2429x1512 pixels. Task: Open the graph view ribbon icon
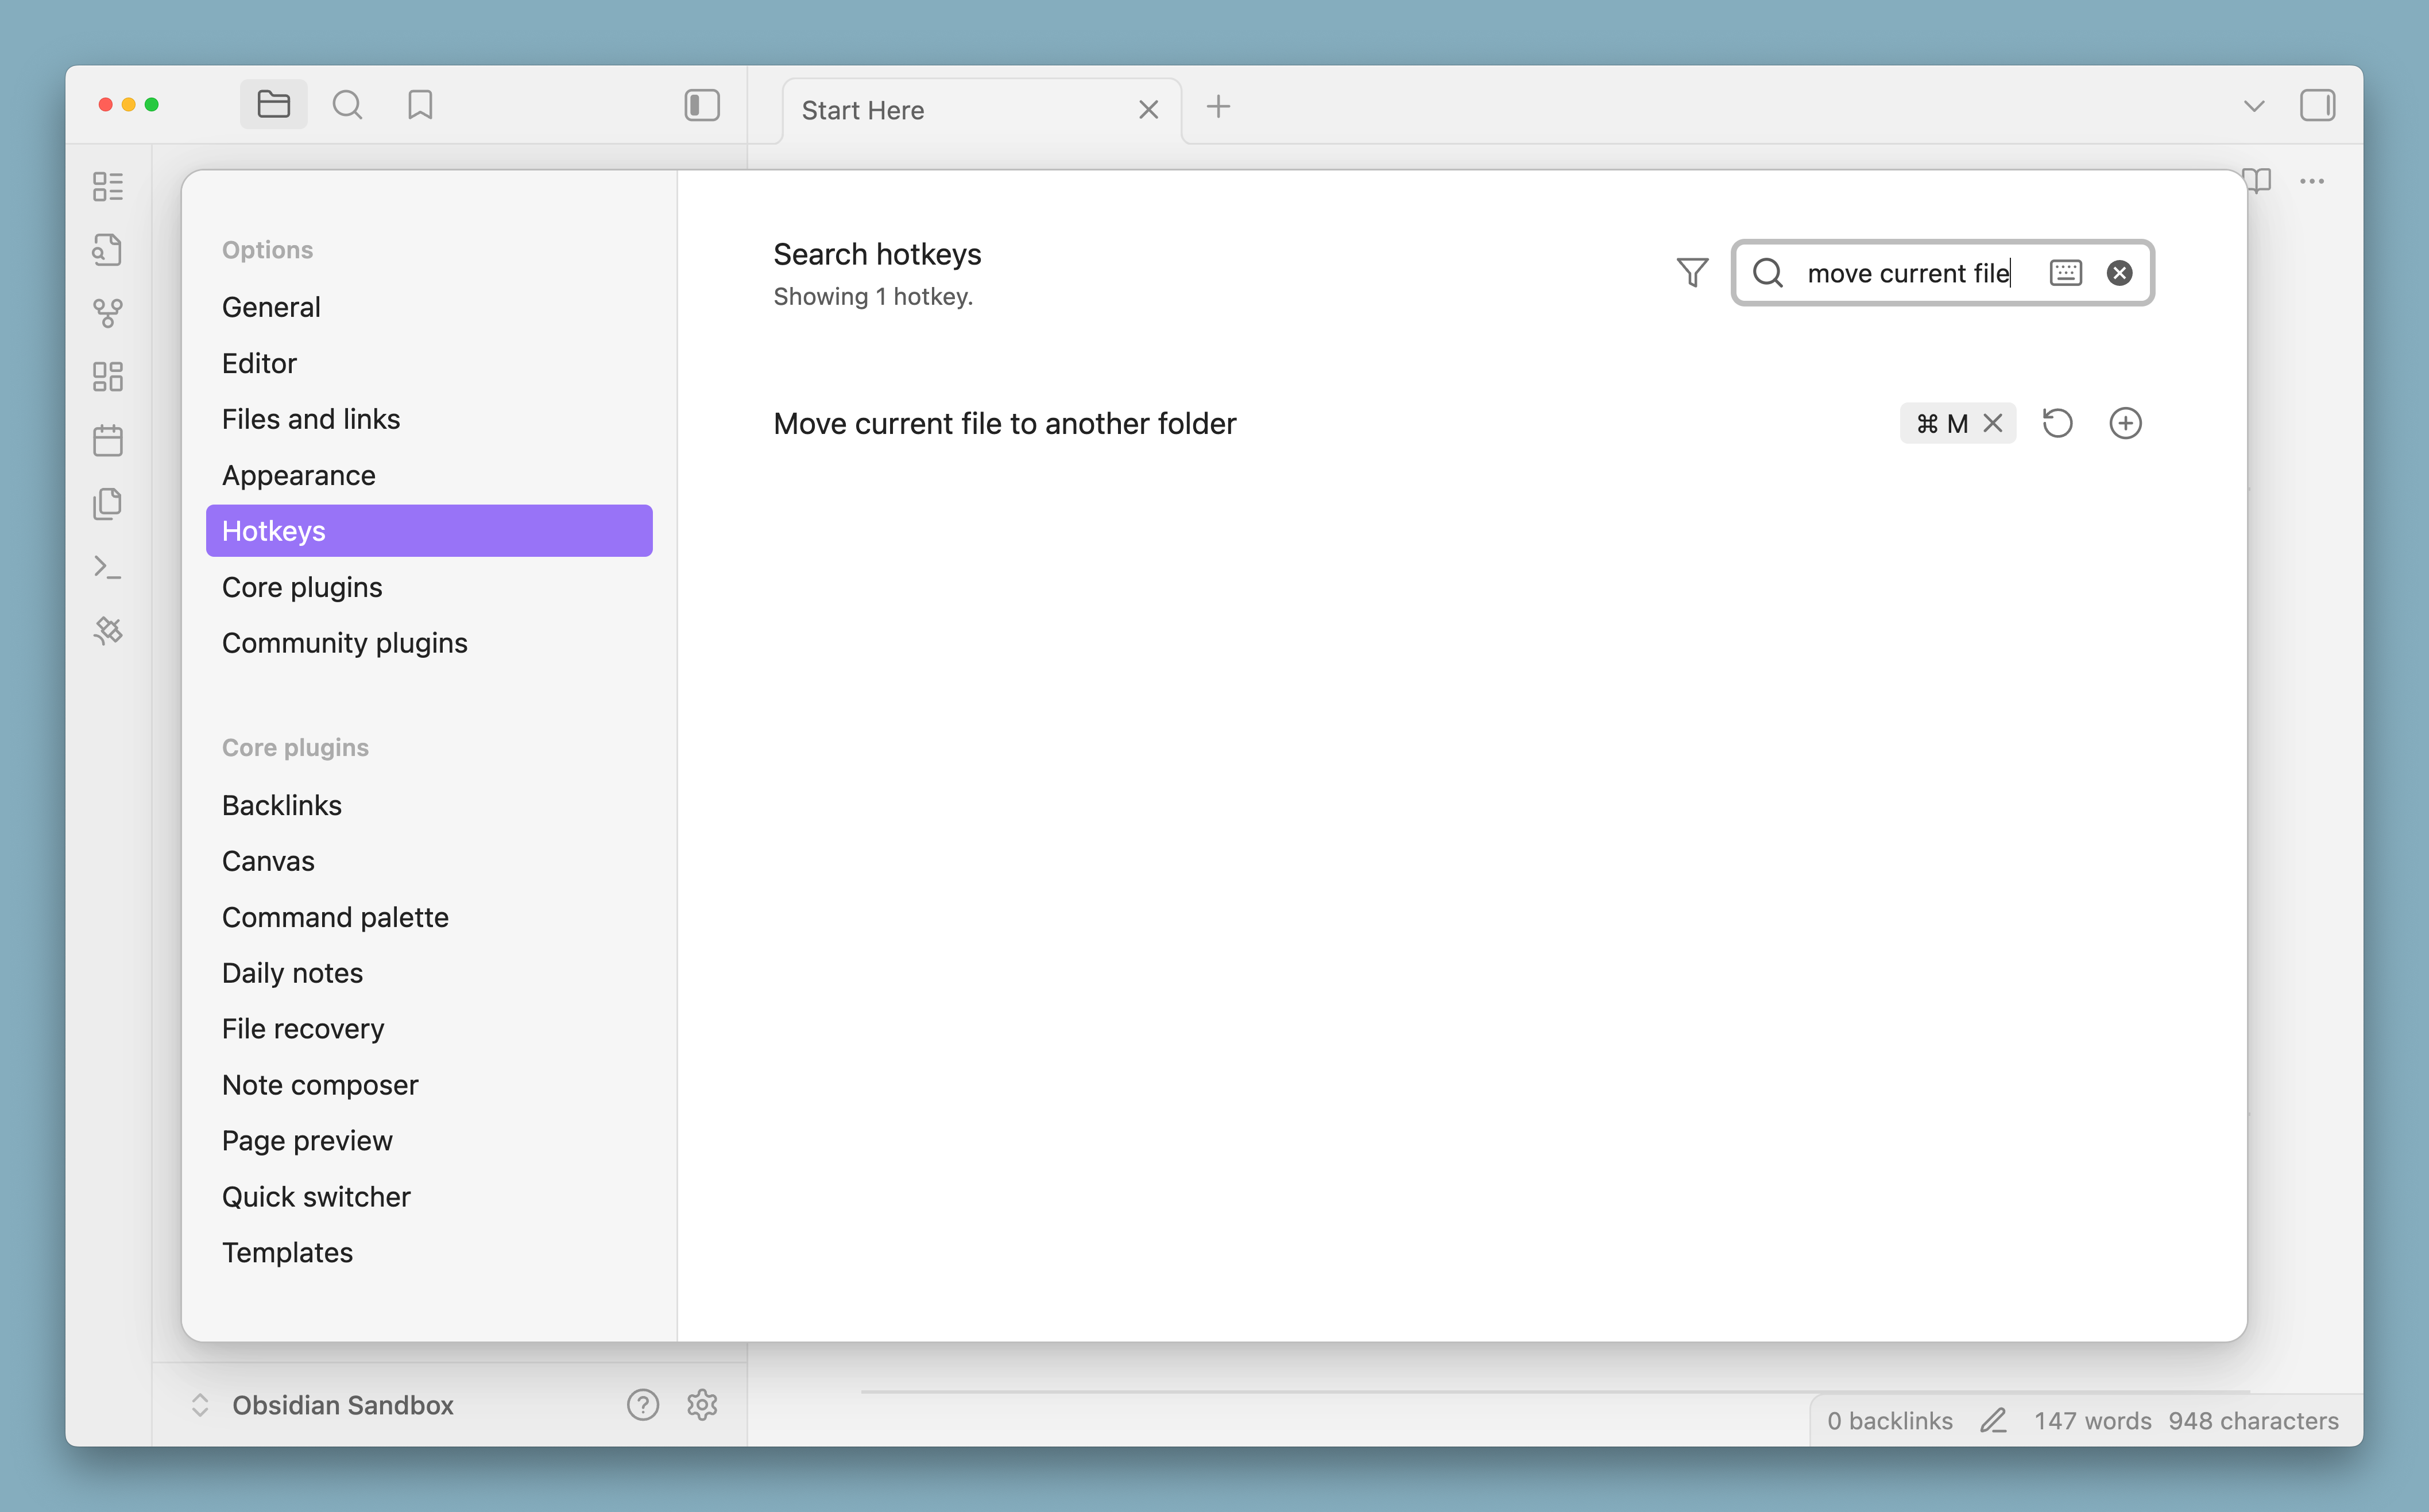point(108,313)
